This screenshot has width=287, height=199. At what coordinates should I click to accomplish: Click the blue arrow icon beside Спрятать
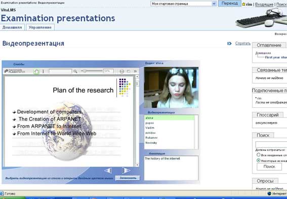[x=229, y=44]
